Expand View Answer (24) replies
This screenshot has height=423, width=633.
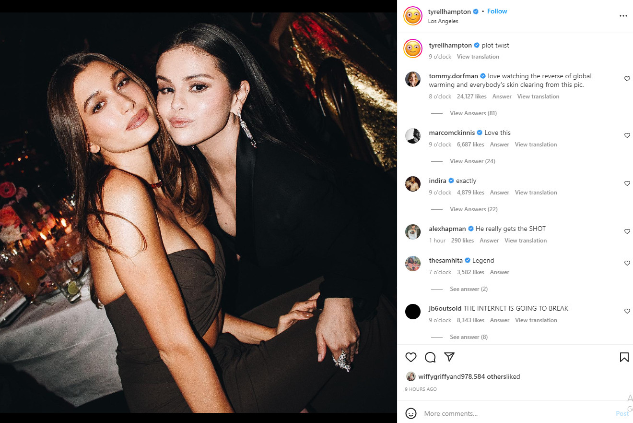[x=472, y=161]
